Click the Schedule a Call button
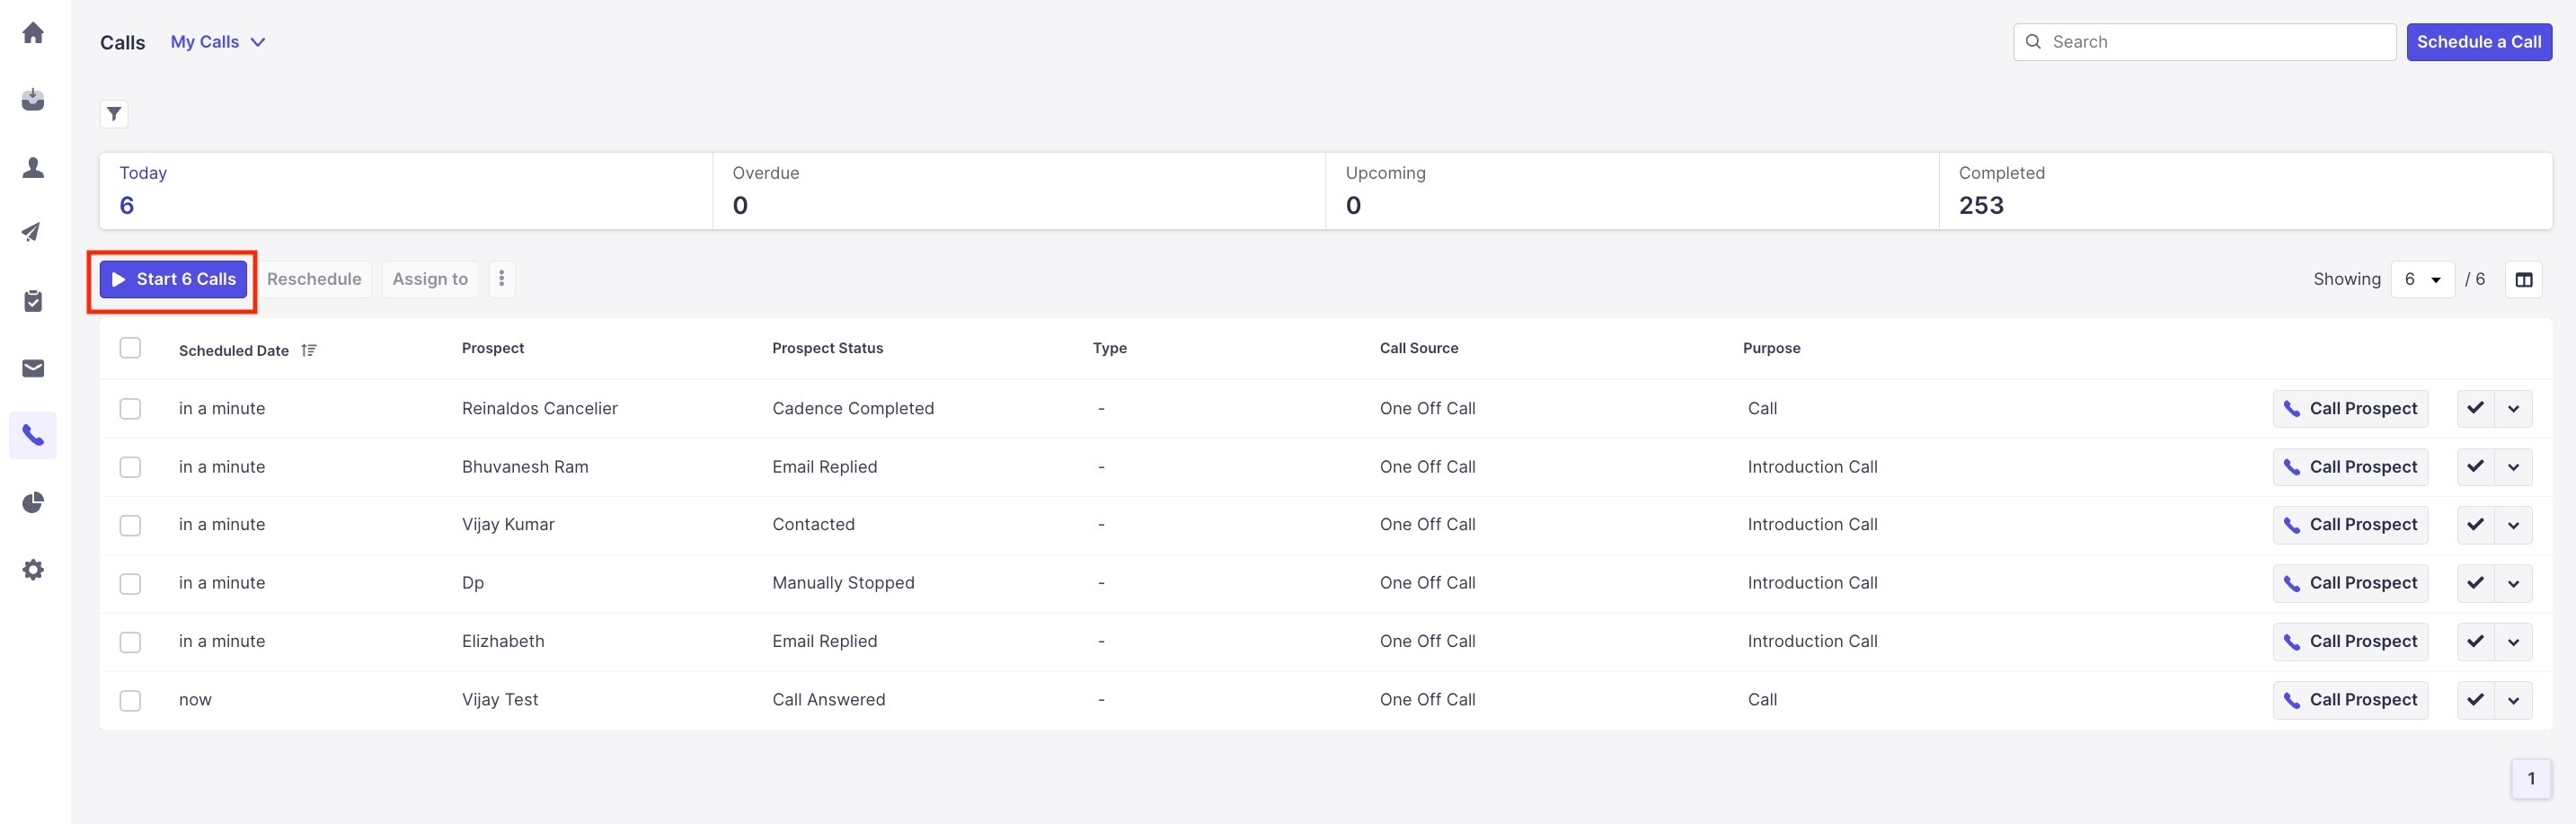Viewport: 2576px width, 824px height. tap(2478, 42)
